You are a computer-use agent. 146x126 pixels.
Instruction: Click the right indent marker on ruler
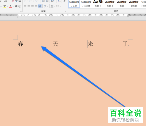(128, 16)
